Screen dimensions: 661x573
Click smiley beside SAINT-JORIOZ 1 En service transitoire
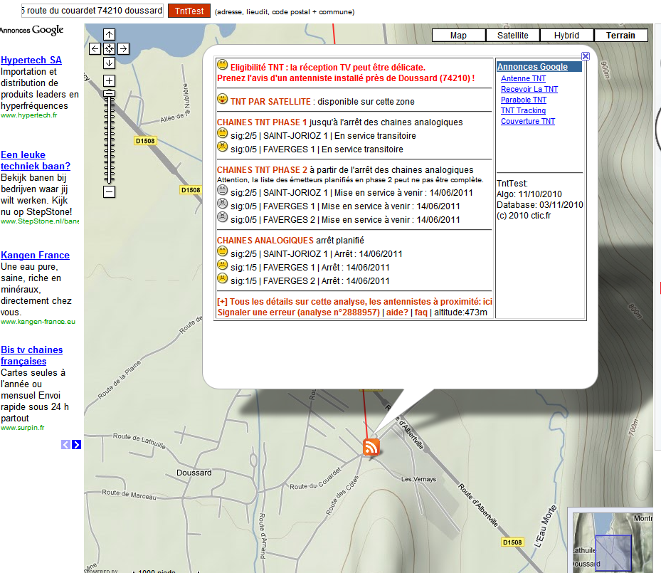(223, 134)
